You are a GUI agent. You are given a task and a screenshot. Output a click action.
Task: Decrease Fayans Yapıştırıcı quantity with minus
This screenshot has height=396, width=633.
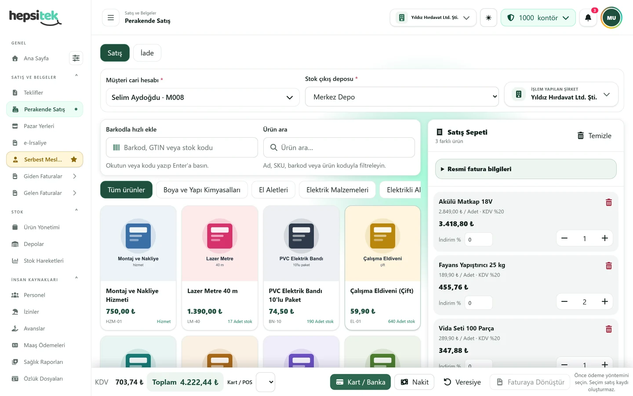coord(564,301)
